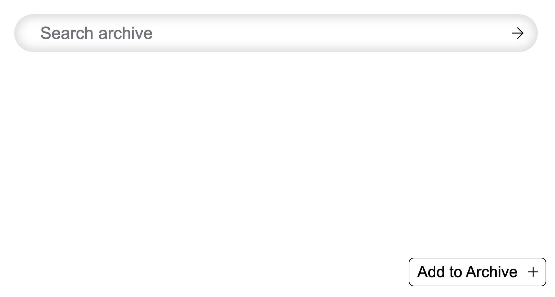Click empty space inside the search pill

(x=324, y=33)
